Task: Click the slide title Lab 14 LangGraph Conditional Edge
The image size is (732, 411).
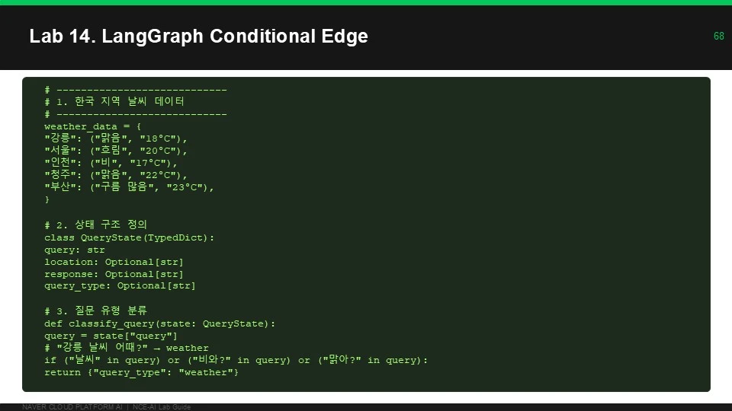Action: coord(198,37)
